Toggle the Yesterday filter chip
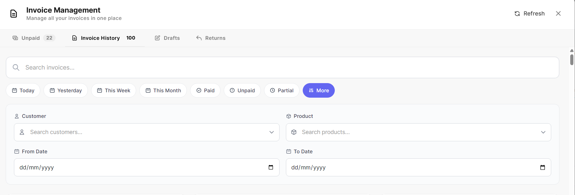This screenshot has width=575, height=195. [x=66, y=90]
